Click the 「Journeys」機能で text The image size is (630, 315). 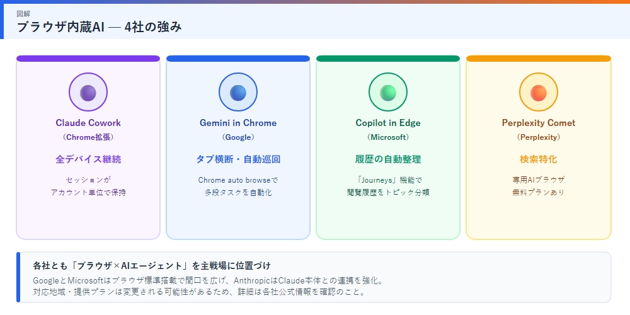click(x=388, y=180)
